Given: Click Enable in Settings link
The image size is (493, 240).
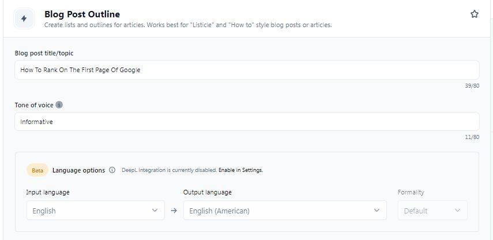Looking at the screenshot, I should click(240, 170).
